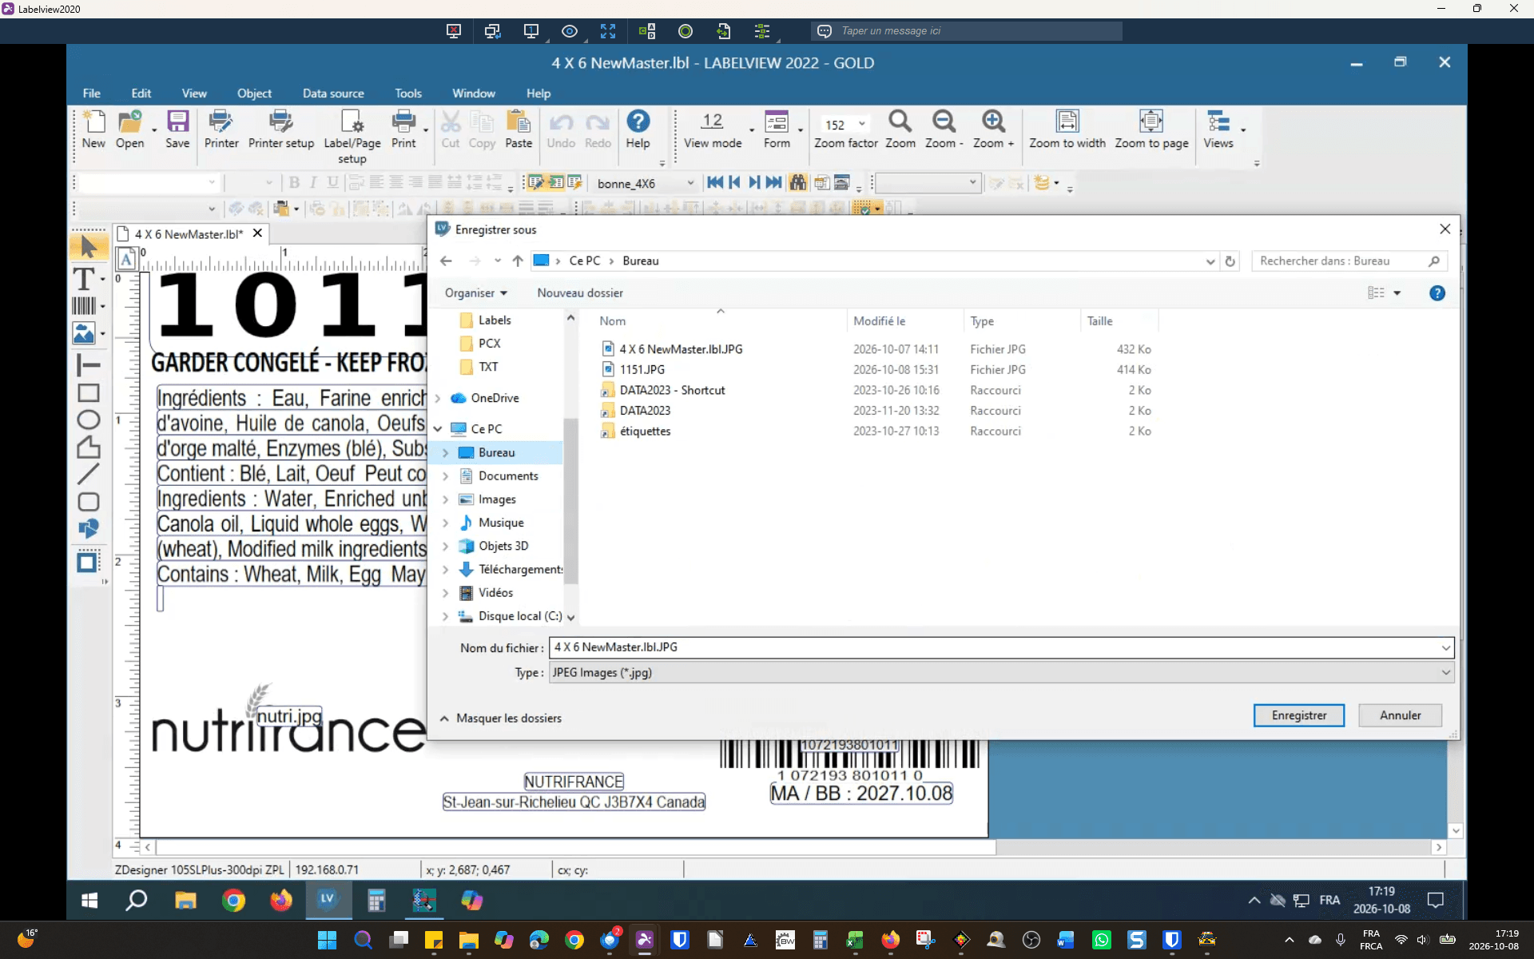
Task: Open the Zoom factor 152 dropdown
Action: [x=862, y=124]
